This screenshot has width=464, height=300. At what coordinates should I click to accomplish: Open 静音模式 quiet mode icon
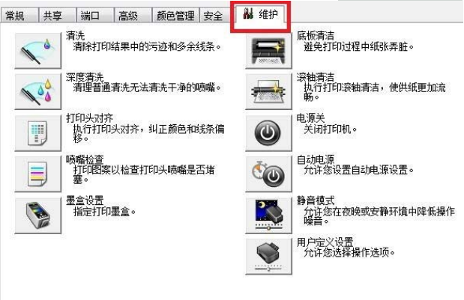coord(268,215)
